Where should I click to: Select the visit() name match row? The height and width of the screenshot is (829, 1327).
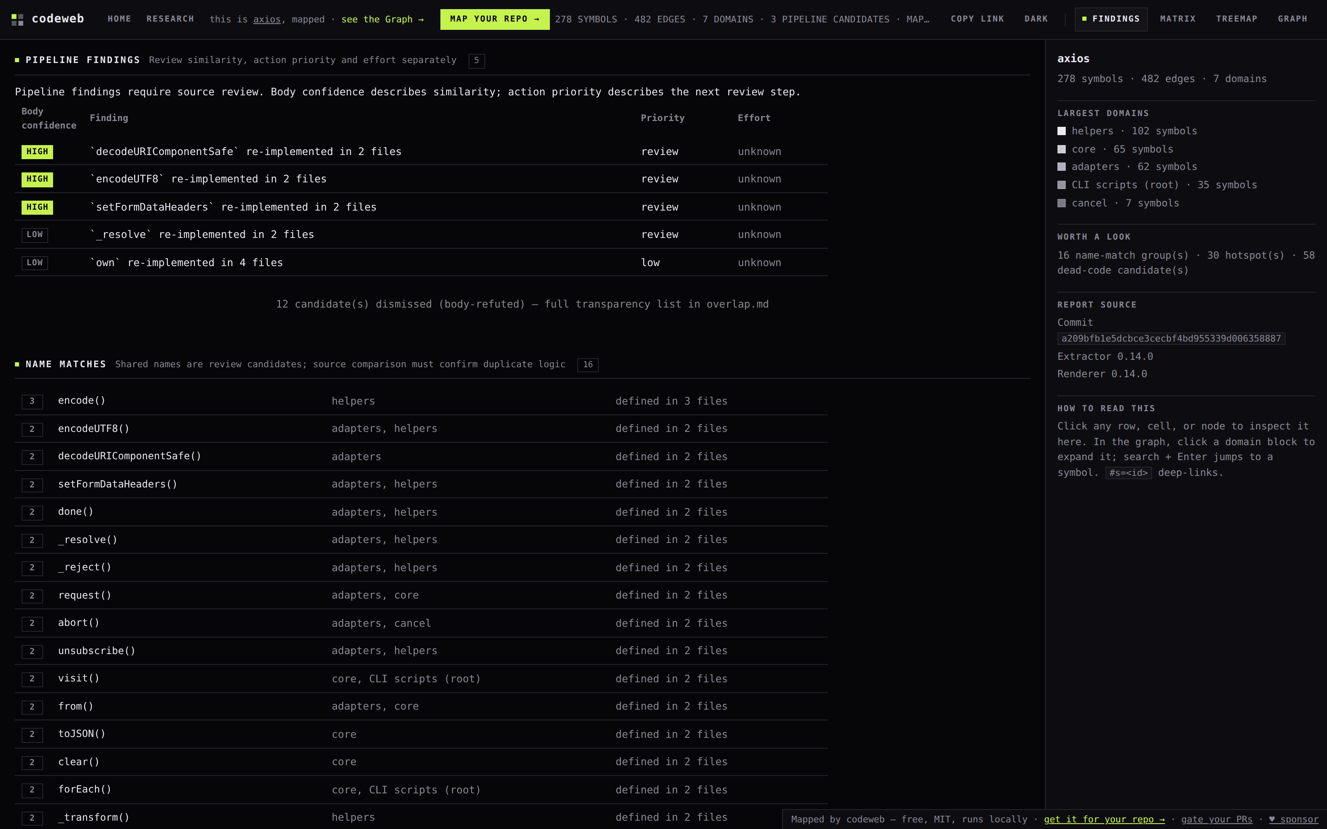(x=421, y=678)
